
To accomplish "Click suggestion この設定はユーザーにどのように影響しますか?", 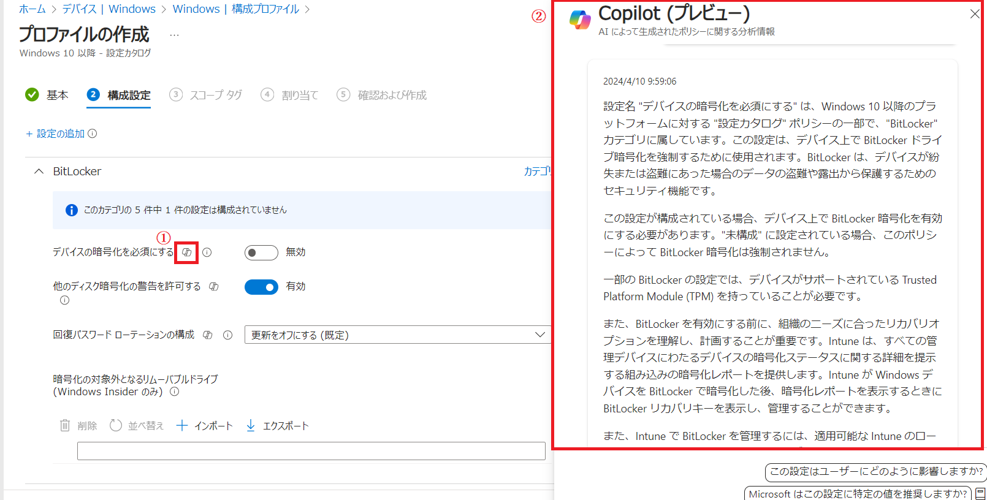I will tap(875, 471).
